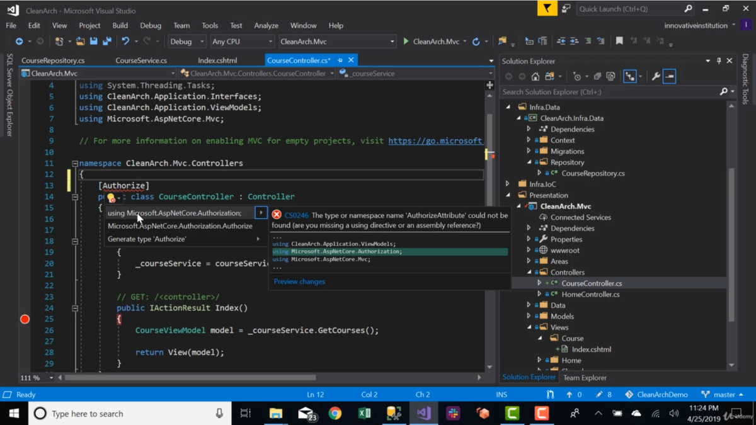
Task: Save the current file with the disk icon
Action: click(x=93, y=42)
